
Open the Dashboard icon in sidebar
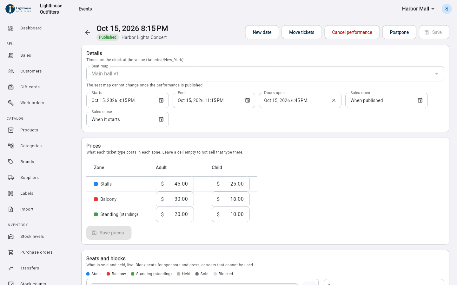point(11,28)
